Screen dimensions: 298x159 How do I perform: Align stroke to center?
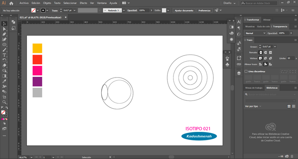pos(261,64)
